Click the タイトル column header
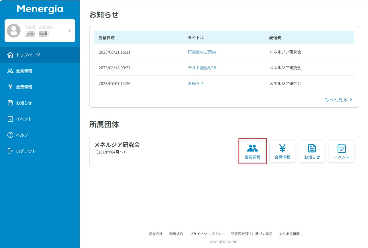This screenshot has width=368, height=248. pyautogui.click(x=196, y=38)
